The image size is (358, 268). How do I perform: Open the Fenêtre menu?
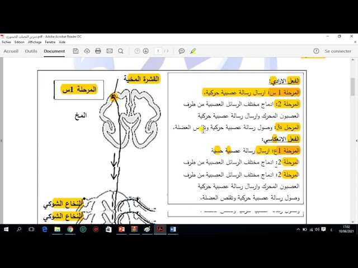50,42
